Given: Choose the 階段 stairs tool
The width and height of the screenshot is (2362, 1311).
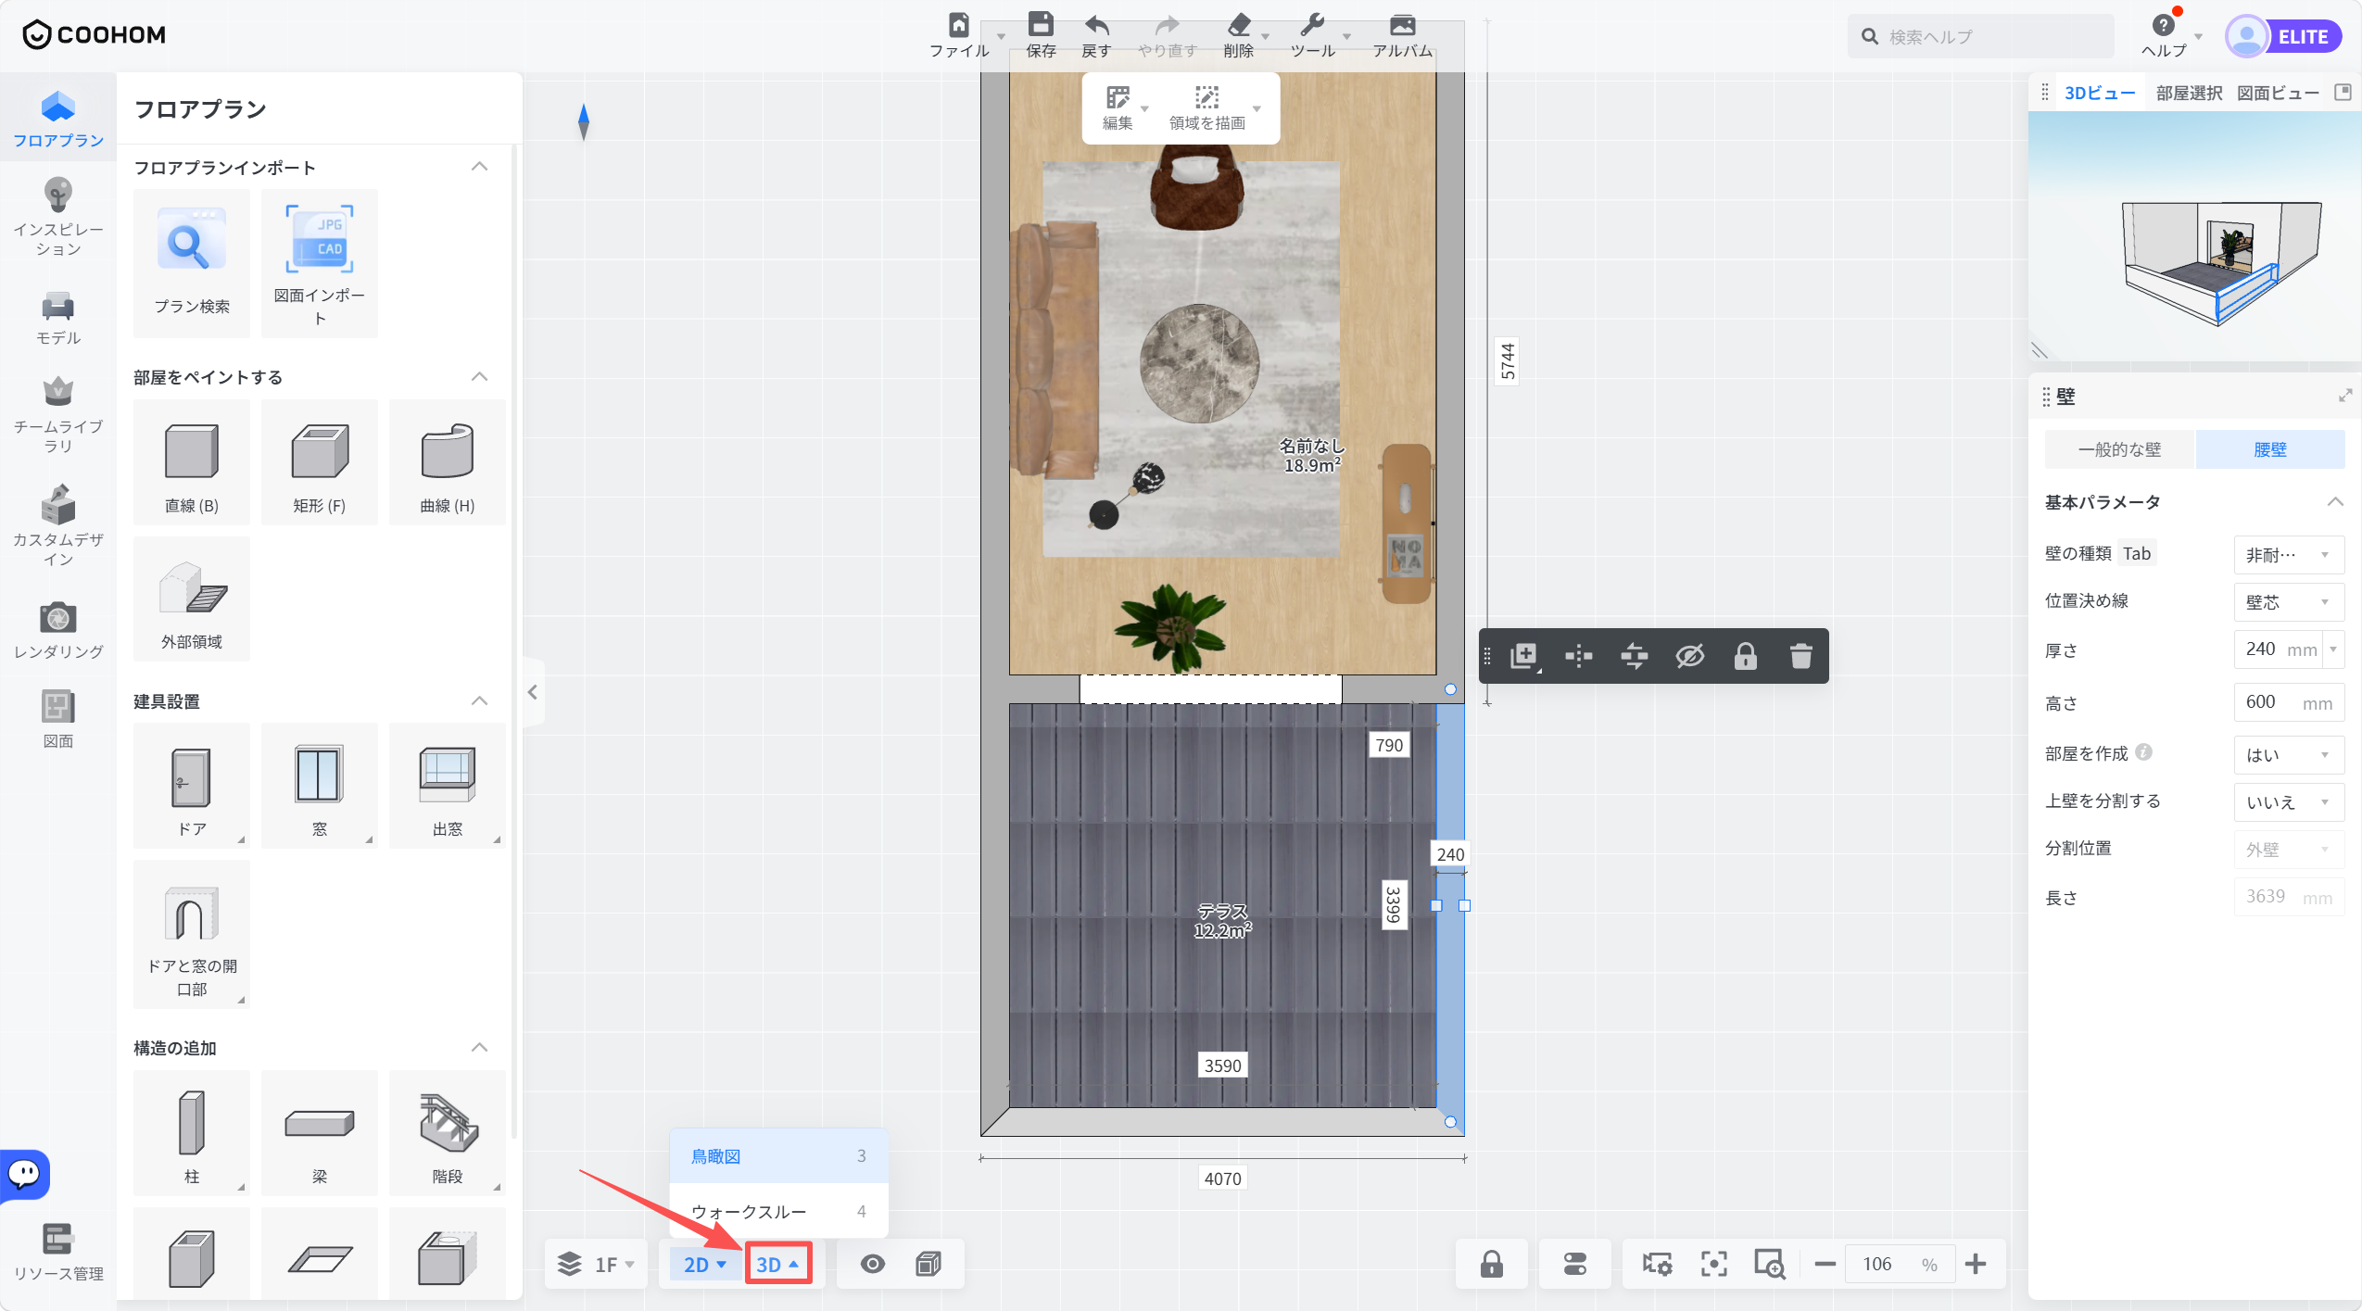Looking at the screenshot, I should [448, 1133].
